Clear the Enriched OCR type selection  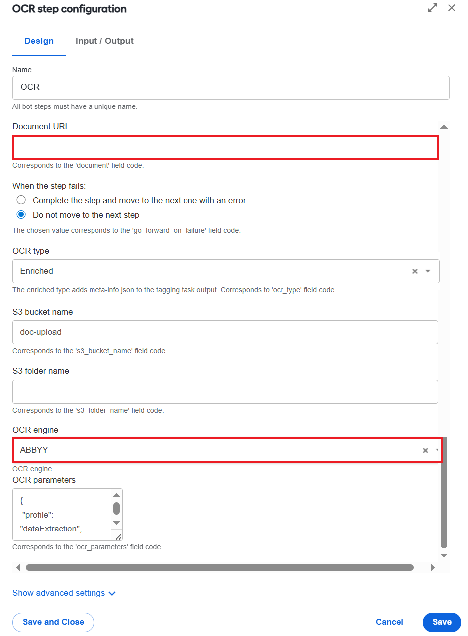415,271
